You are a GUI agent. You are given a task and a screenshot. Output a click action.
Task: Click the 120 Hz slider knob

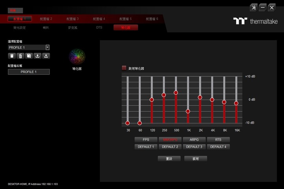152,100
